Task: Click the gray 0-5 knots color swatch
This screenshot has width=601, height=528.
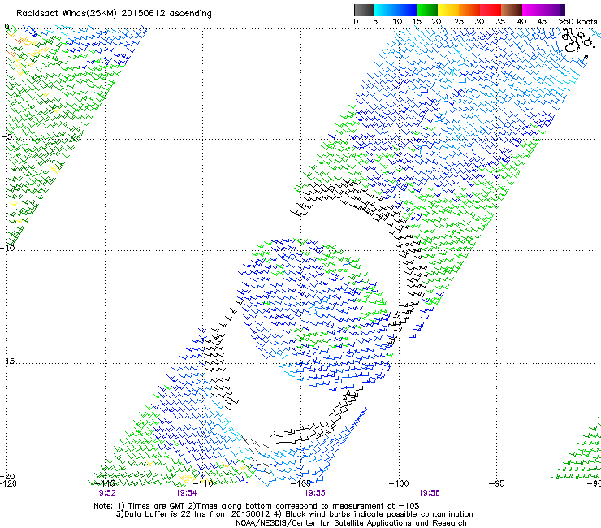Action: 364,10
